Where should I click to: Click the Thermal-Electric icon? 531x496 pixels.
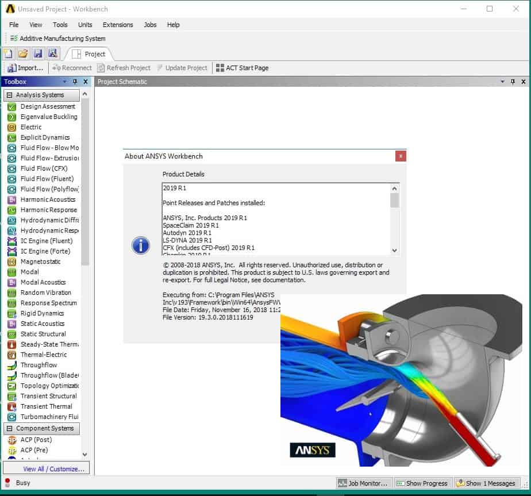click(x=12, y=355)
